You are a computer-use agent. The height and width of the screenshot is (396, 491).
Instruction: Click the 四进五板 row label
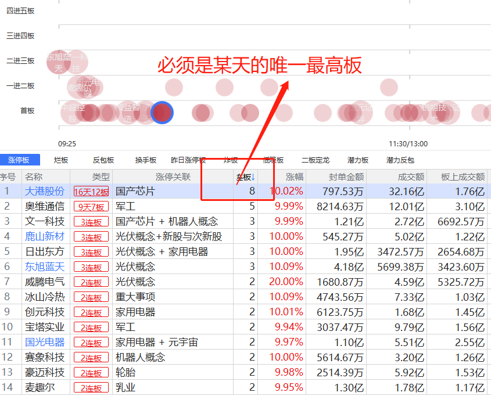(20, 10)
